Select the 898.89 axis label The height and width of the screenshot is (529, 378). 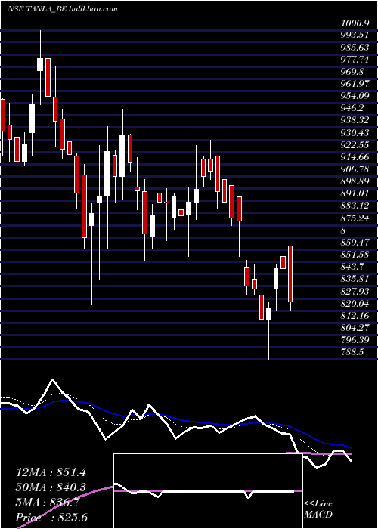(x=356, y=181)
